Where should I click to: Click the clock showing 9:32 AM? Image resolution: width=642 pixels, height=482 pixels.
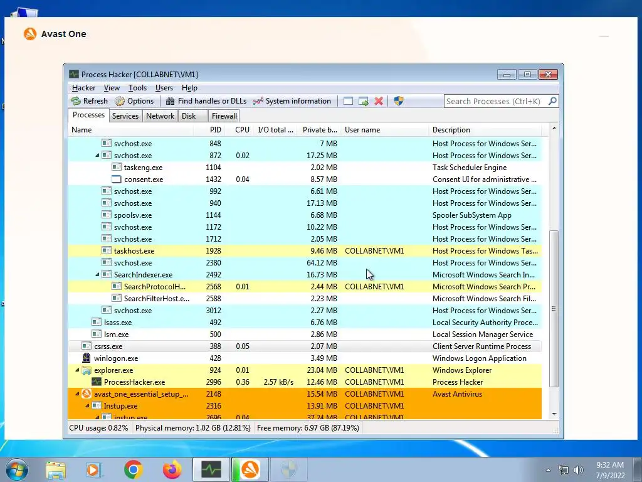tap(609, 465)
